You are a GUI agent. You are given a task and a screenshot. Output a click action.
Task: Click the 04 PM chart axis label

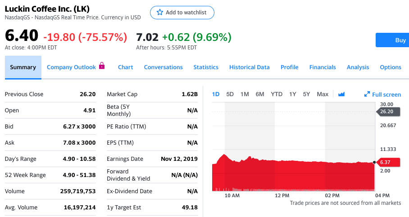(x=382, y=195)
